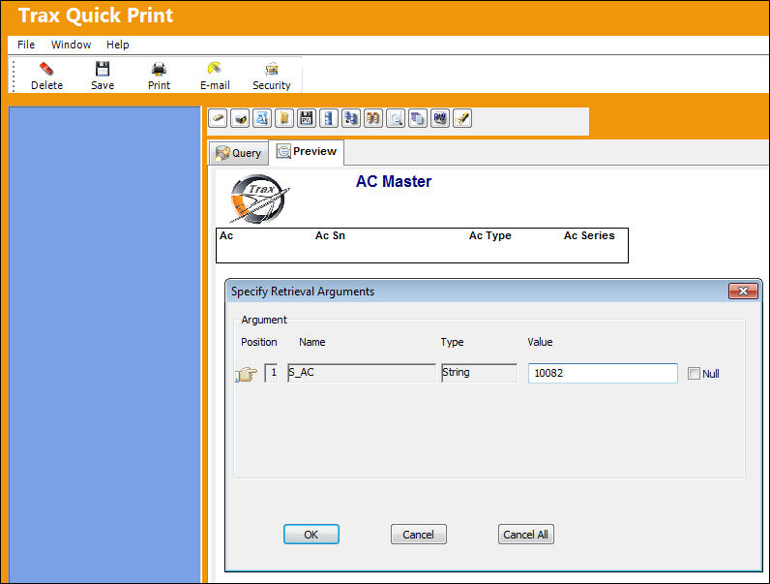Toggle the Null checkbox for S_AC
Screen dimensions: 770x584
point(694,374)
